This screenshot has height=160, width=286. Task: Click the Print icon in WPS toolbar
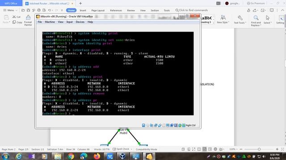(x=39, y=10)
